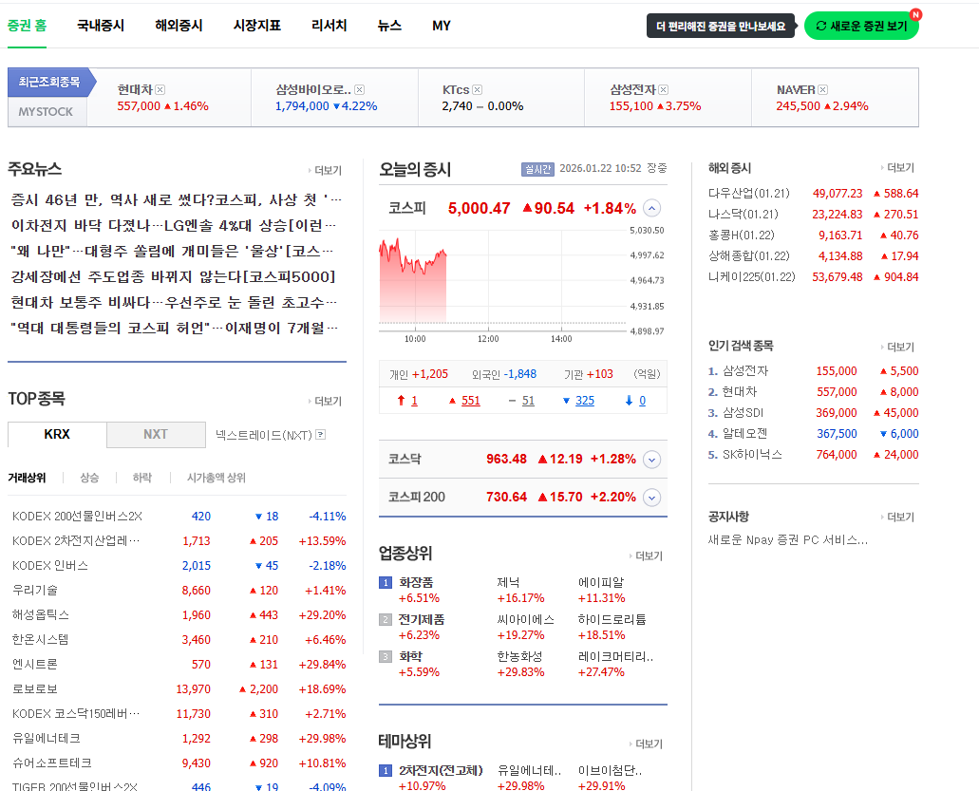The image size is (979, 791).
Task: Select the 상승 filter
Action: 89,478
